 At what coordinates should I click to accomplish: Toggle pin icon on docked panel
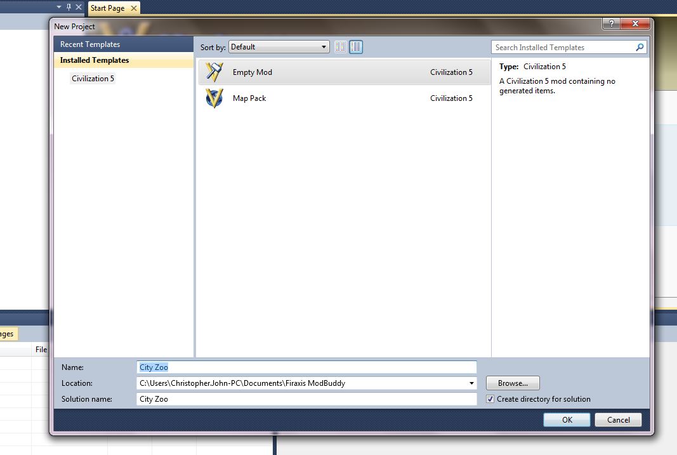click(69, 7)
